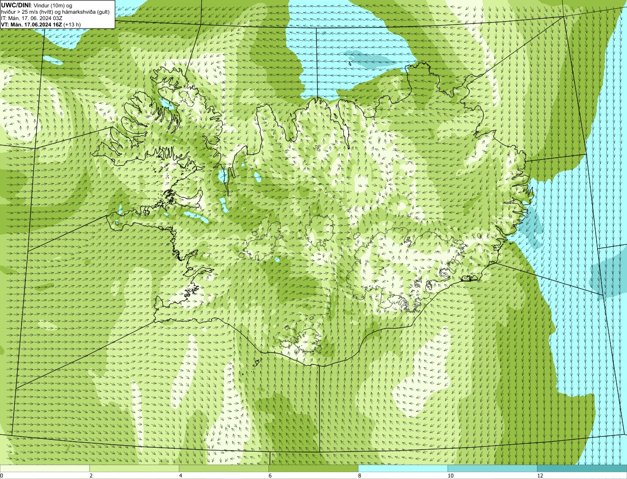The image size is (627, 479).
Task: Click the 4–6 m/s green scale segment
Action: [x=224, y=469]
